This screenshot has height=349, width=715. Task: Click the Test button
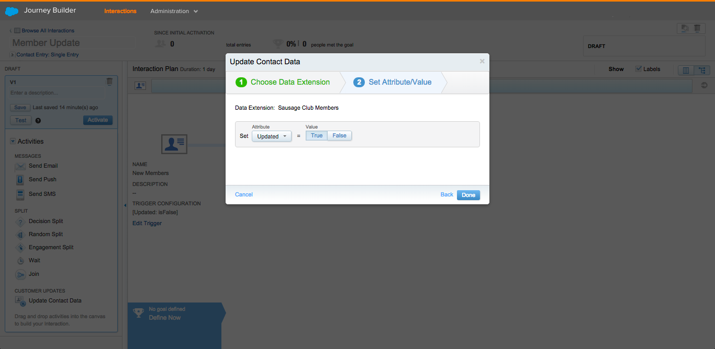[21, 120]
